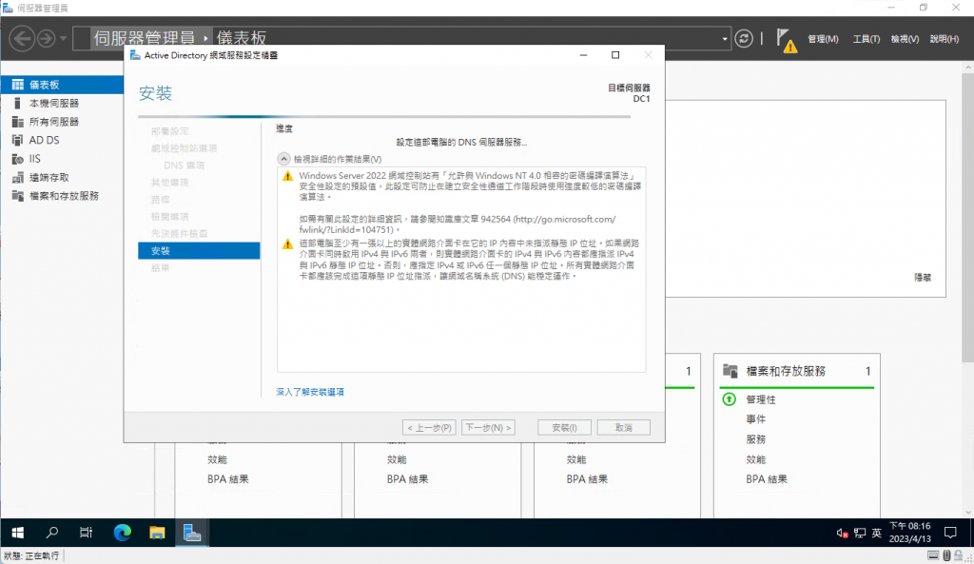
Task: Open the Action Center notification icon
Action: coord(950,533)
